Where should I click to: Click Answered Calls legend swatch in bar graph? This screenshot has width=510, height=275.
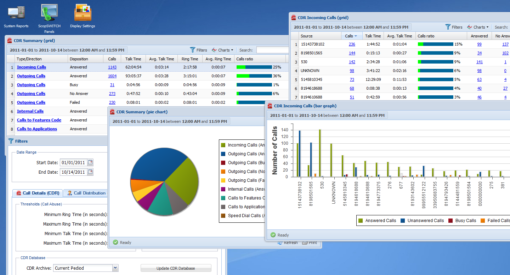coord(361,221)
